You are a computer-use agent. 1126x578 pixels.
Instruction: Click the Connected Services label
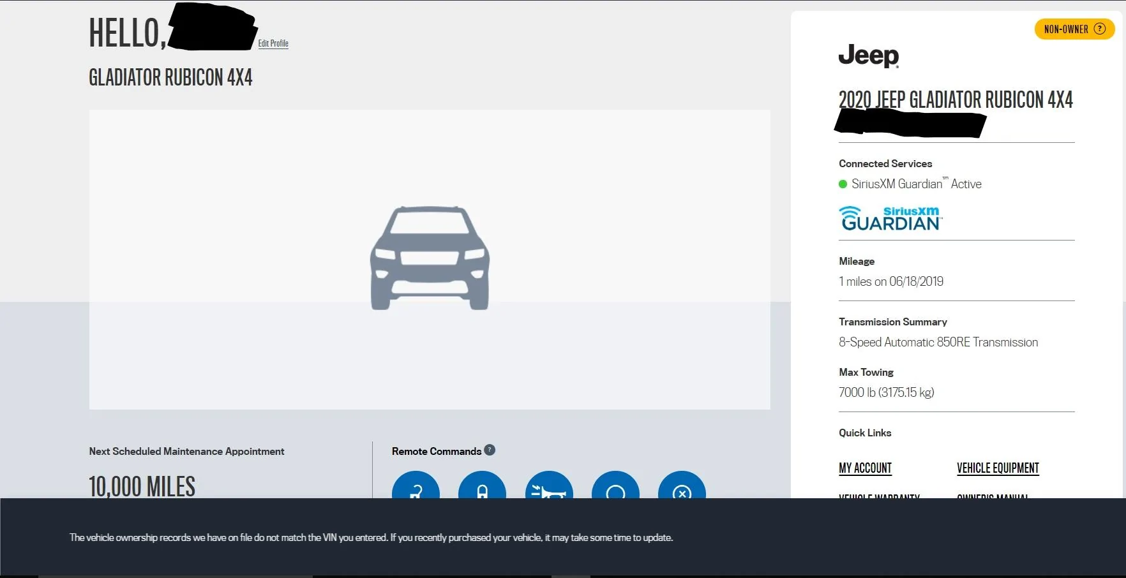pyautogui.click(x=885, y=163)
